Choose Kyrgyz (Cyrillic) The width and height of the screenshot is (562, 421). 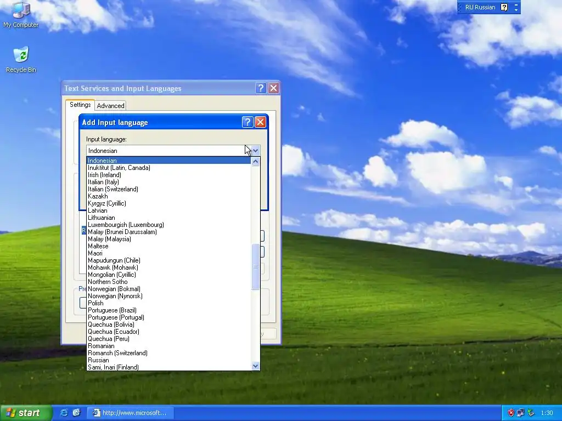pyautogui.click(x=169, y=203)
